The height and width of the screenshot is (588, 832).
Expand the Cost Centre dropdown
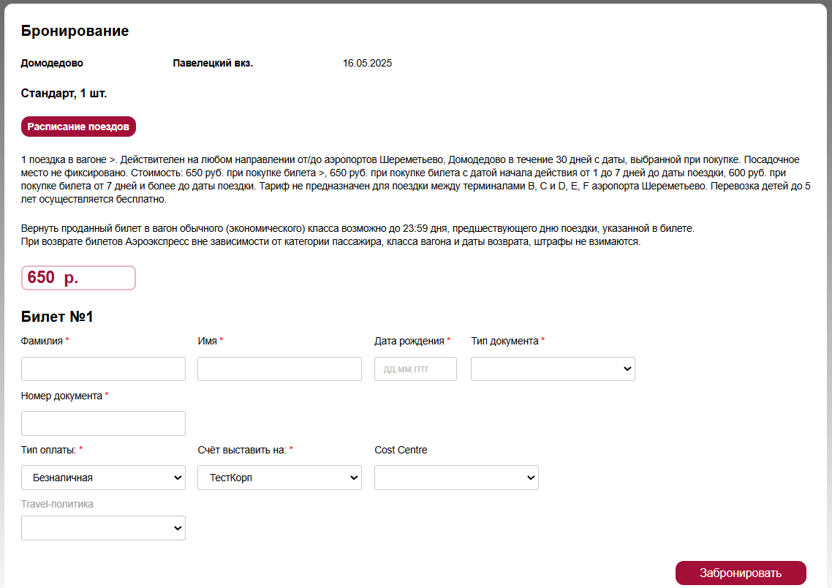pyautogui.click(x=456, y=478)
